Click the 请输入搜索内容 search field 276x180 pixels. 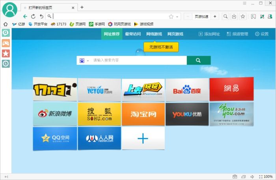click(139, 60)
